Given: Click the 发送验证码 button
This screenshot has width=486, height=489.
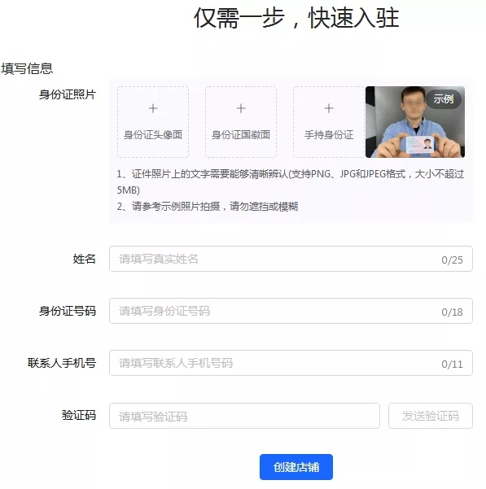Looking at the screenshot, I should 431,416.
